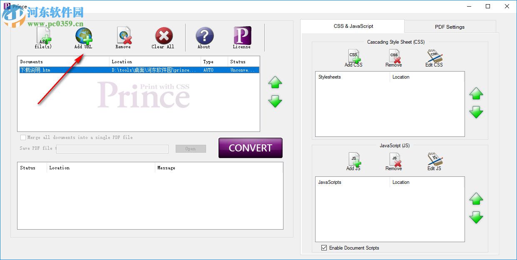517x260 pixels.
Task: Maximize the Prince window
Action: [x=488, y=6]
